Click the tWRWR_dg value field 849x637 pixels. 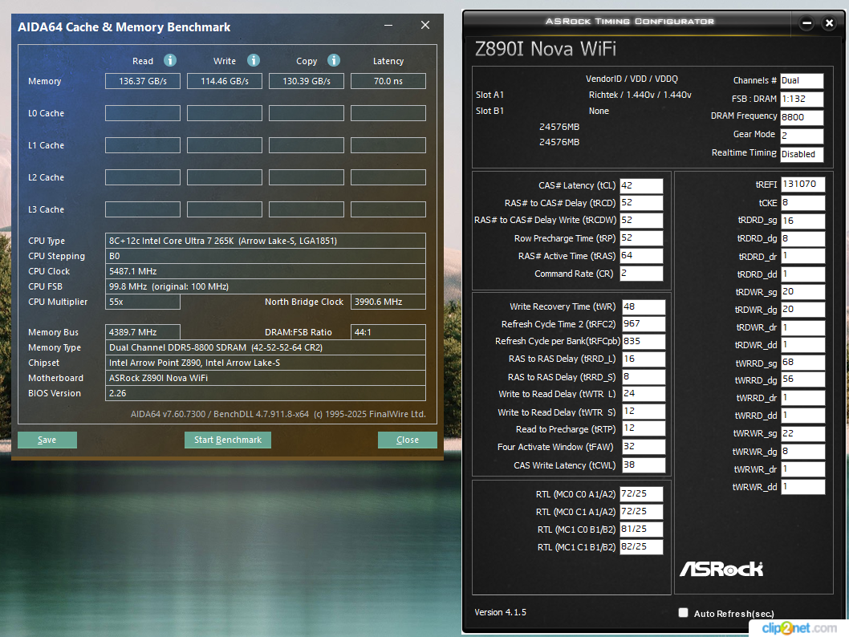coord(803,452)
